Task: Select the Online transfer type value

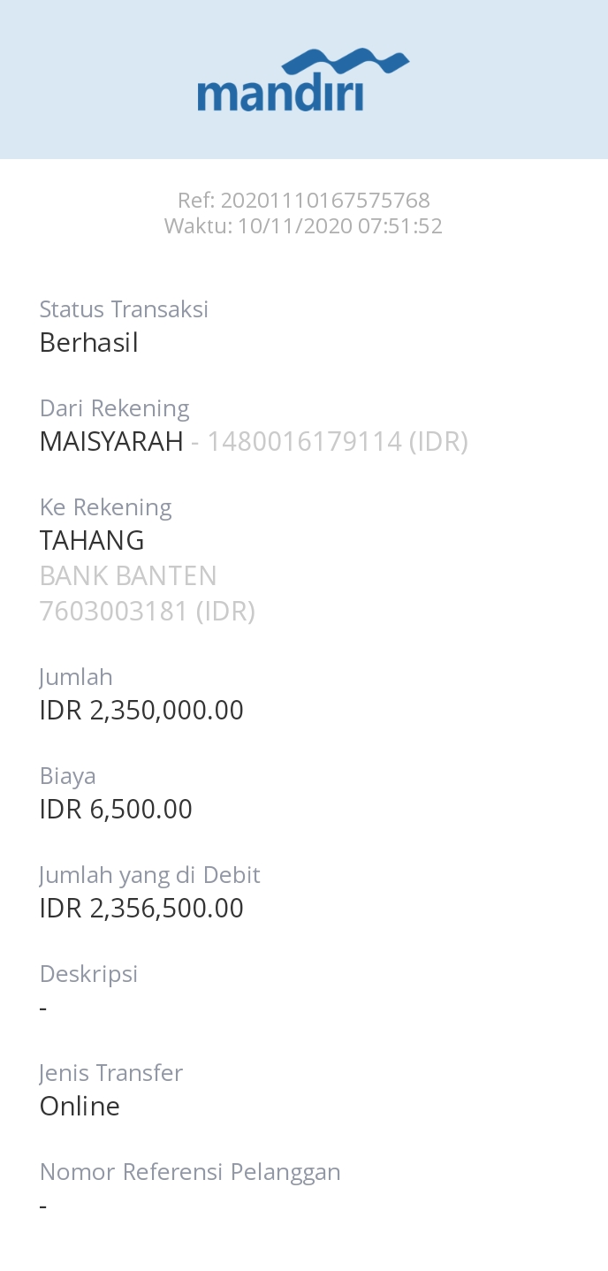Action: point(80,1107)
